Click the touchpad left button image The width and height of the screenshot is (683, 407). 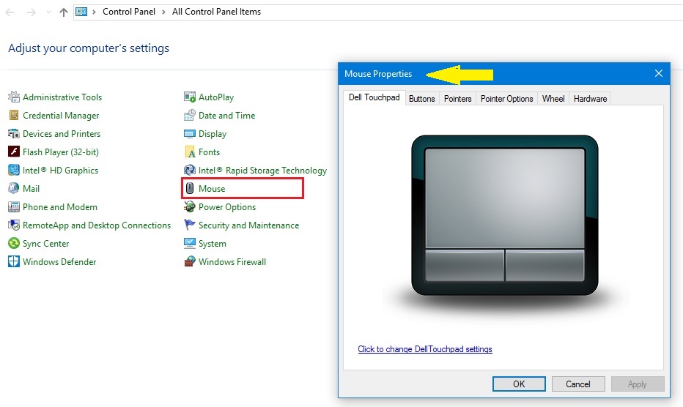465,265
